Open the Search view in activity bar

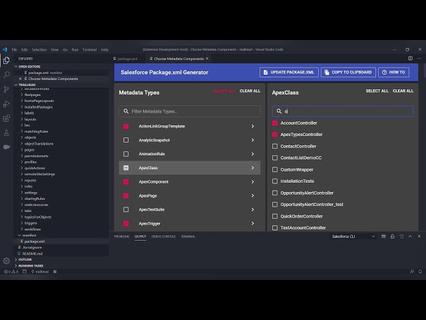(6, 75)
